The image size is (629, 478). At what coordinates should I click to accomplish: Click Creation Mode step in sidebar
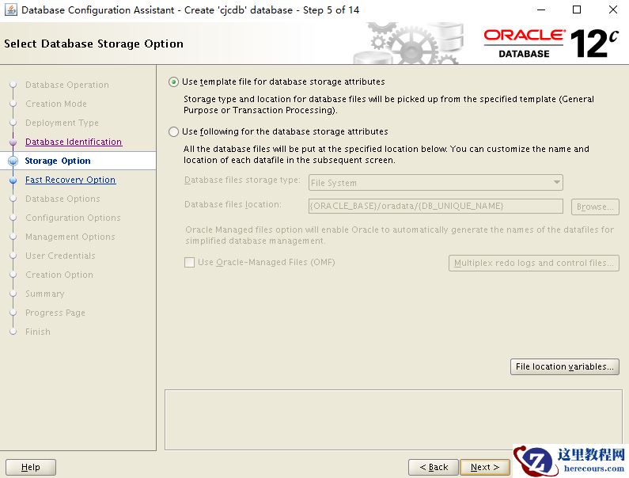(55, 104)
